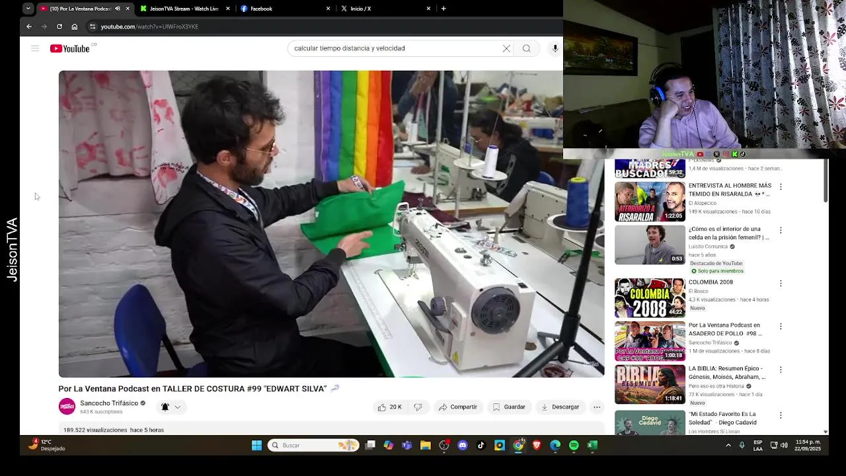
Task: Open Discord from the taskbar
Action: tap(463, 446)
